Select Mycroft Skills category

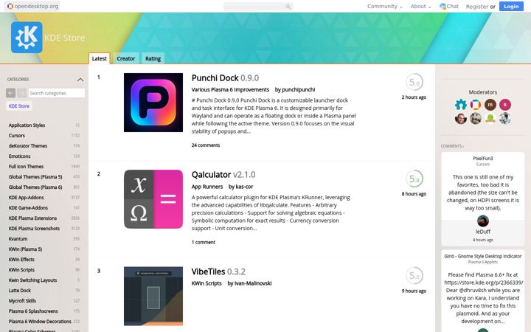[22, 301]
